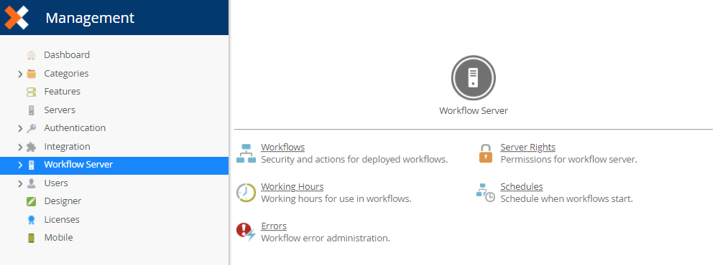The image size is (715, 265).
Task: Click the Licenses blue ribbon icon
Action: [x=31, y=220]
